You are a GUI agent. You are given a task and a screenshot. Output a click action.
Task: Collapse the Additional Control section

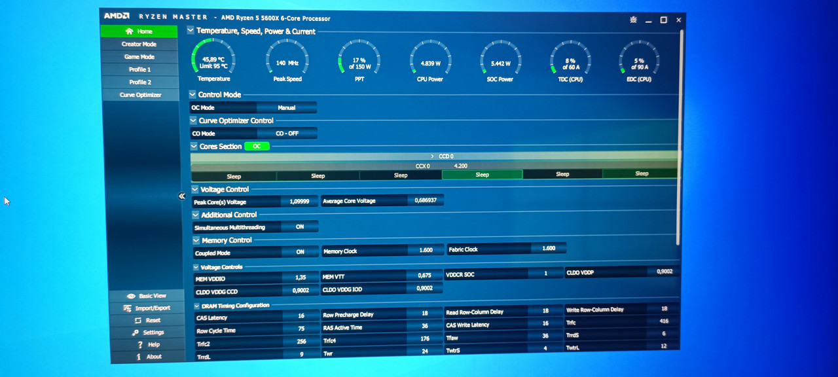[196, 215]
